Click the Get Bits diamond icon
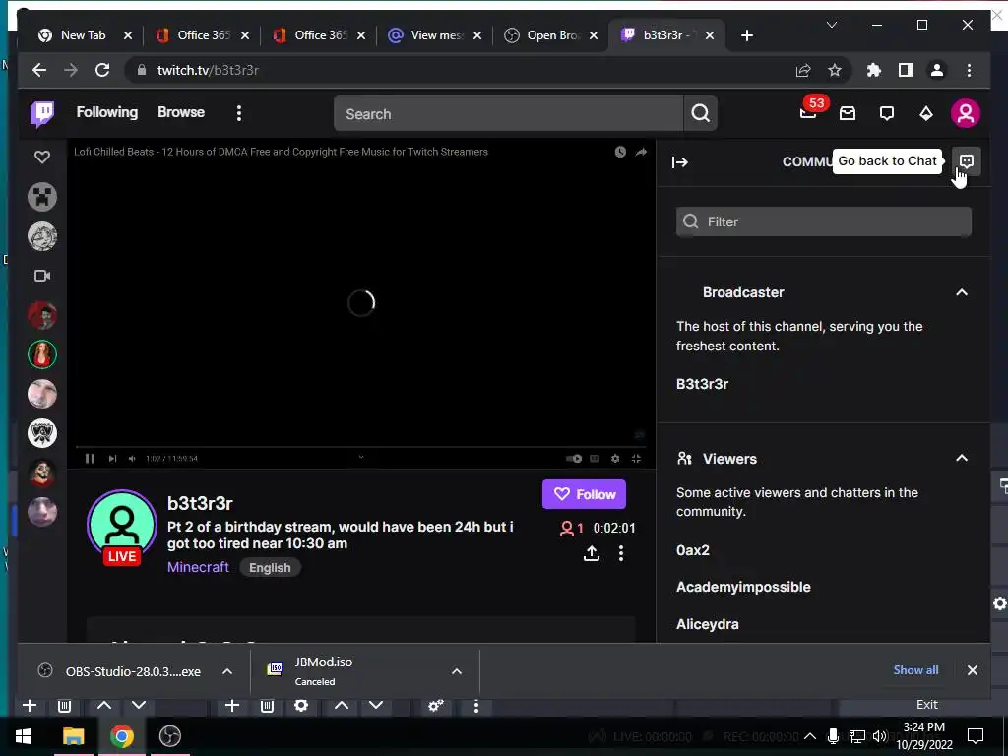1008x756 pixels. [x=925, y=114]
